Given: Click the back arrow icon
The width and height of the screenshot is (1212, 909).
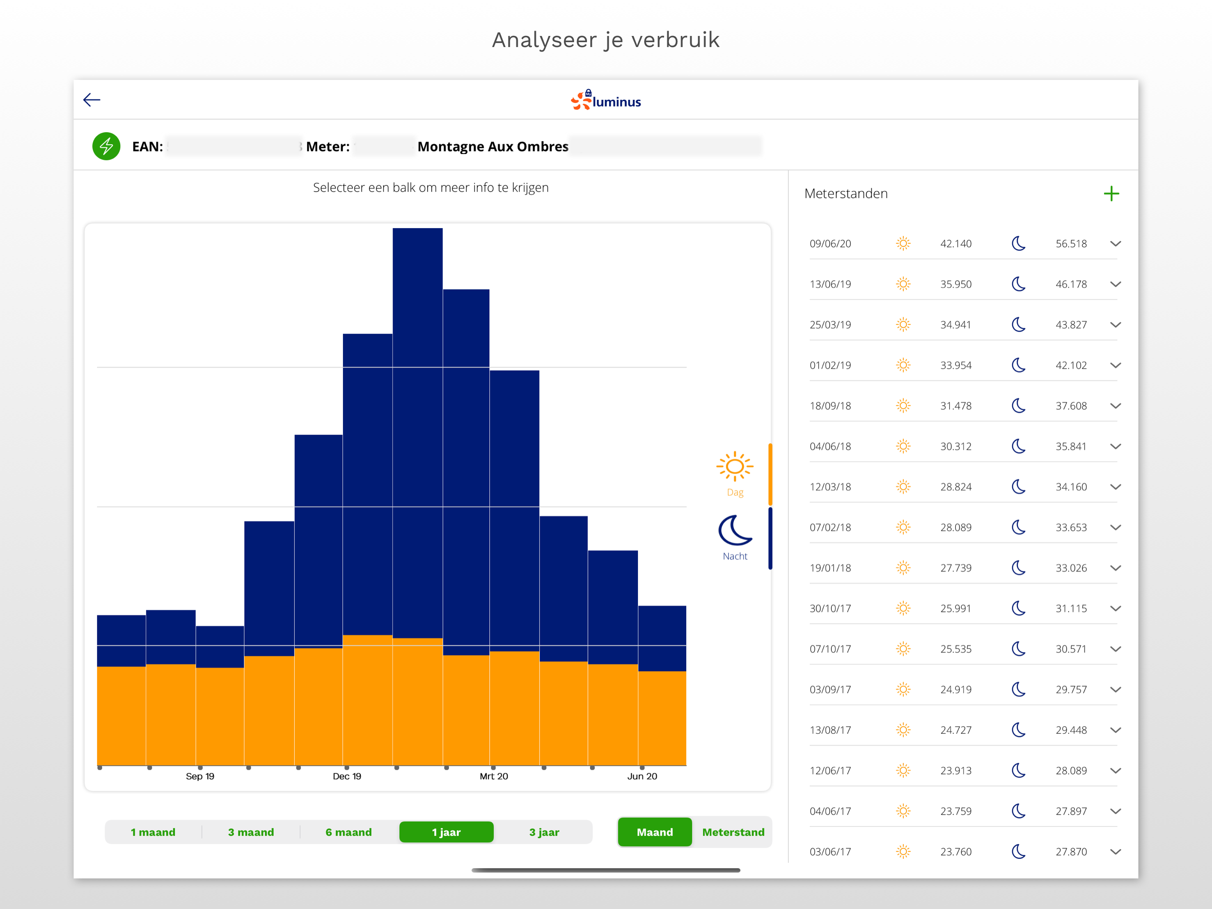Looking at the screenshot, I should 91,100.
